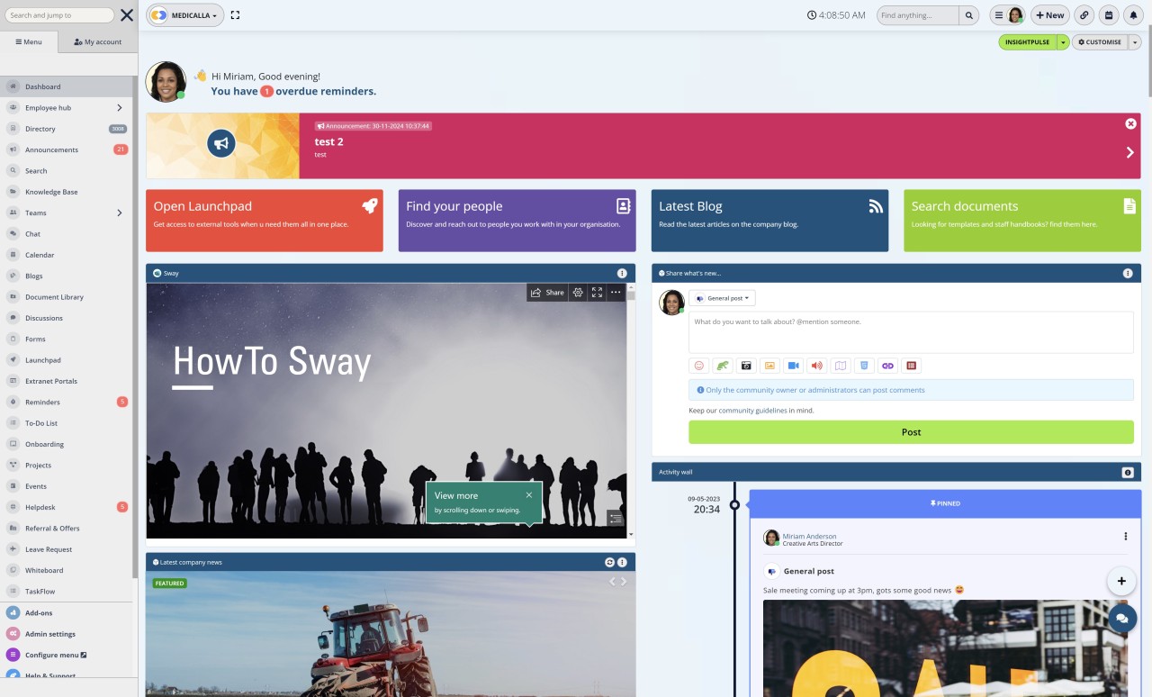Open notifications via the bell icon
The image size is (1152, 697).
[1133, 15]
